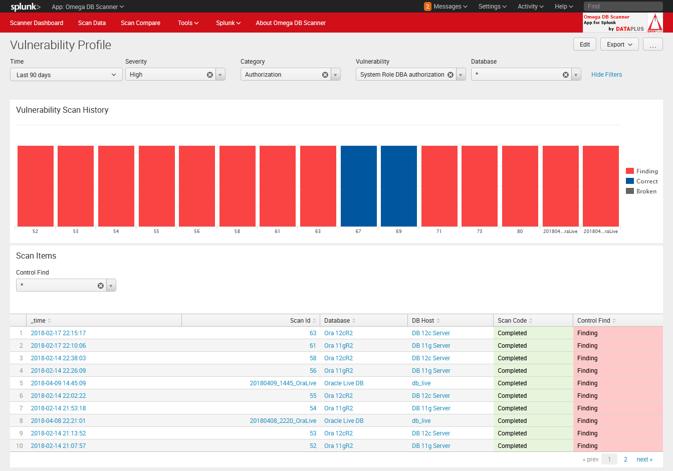Open the Last 90 days time dropdown
The height and width of the screenshot is (471, 673).
[66, 74]
